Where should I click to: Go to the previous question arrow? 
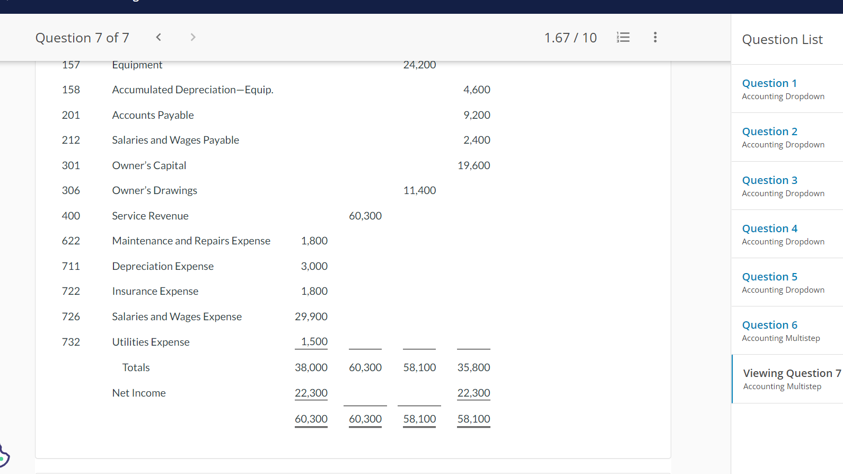coord(159,37)
